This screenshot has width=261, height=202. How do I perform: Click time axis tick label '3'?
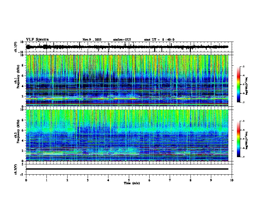[88, 180]
